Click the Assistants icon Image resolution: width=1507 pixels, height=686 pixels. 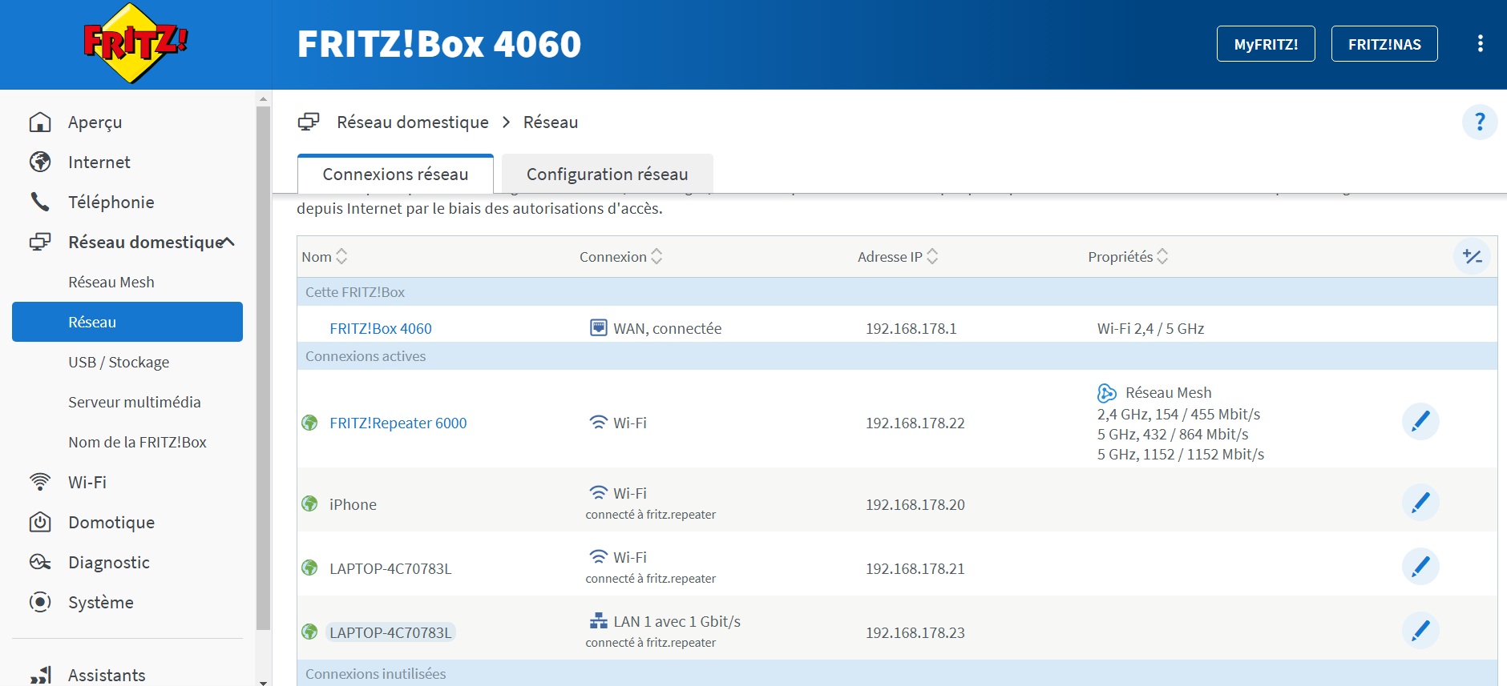[x=40, y=675]
